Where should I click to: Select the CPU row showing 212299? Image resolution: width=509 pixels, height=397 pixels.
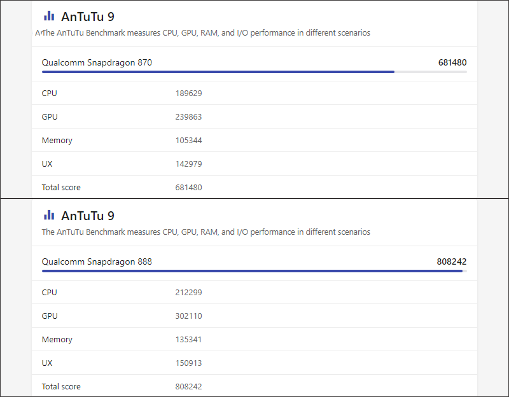(x=254, y=292)
